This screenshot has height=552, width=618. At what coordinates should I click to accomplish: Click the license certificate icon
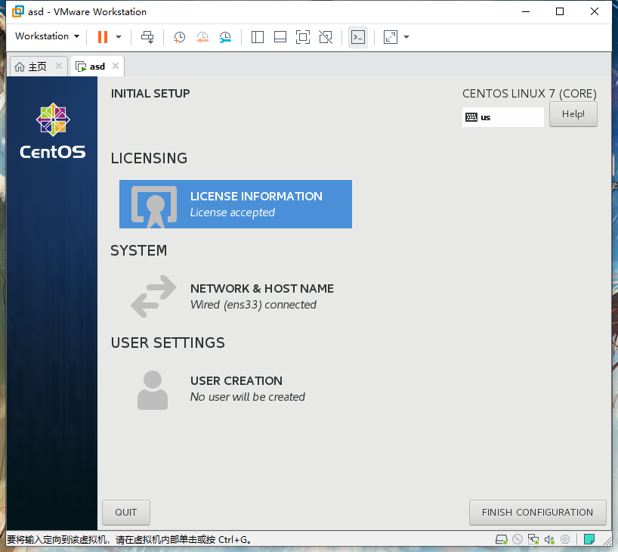(x=154, y=206)
